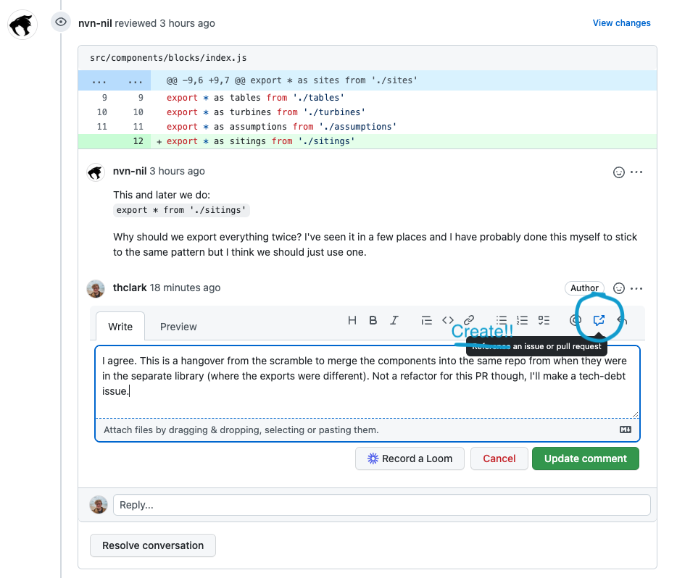Insert code formatting
This screenshot has width=677, height=578.
click(448, 320)
